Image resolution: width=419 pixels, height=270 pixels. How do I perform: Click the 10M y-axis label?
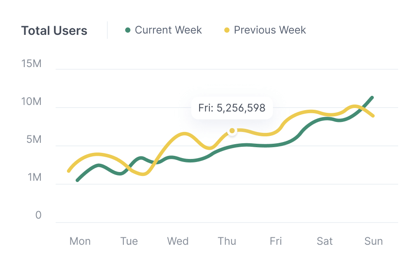(x=31, y=102)
